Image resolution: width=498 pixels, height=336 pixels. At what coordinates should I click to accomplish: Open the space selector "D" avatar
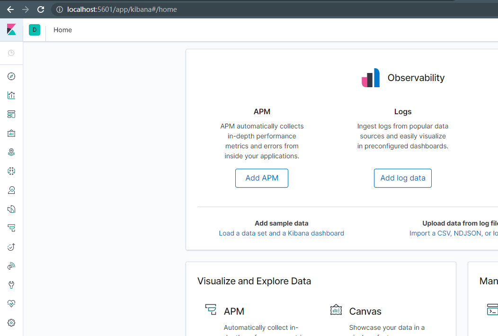(x=35, y=30)
